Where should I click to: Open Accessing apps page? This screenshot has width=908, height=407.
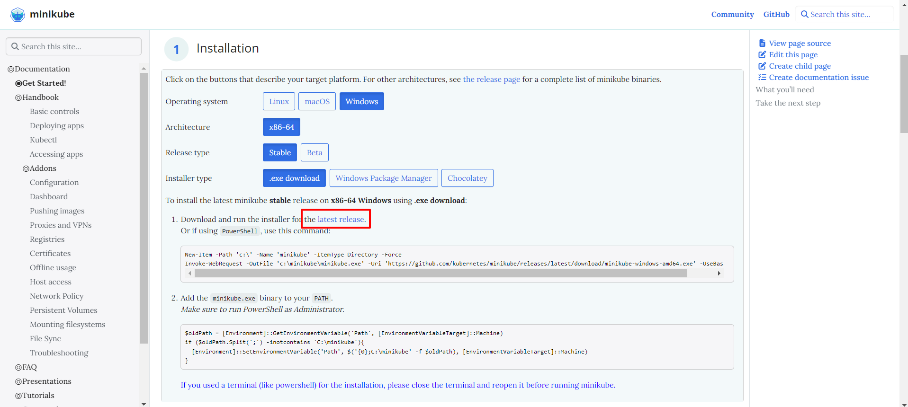(x=56, y=154)
